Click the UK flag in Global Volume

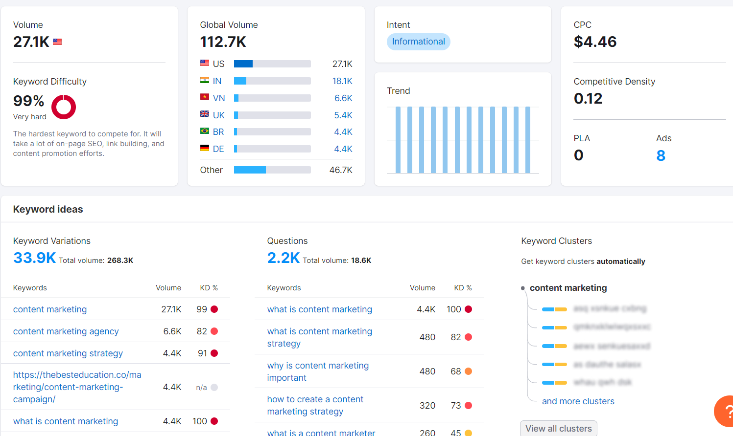pyautogui.click(x=205, y=114)
